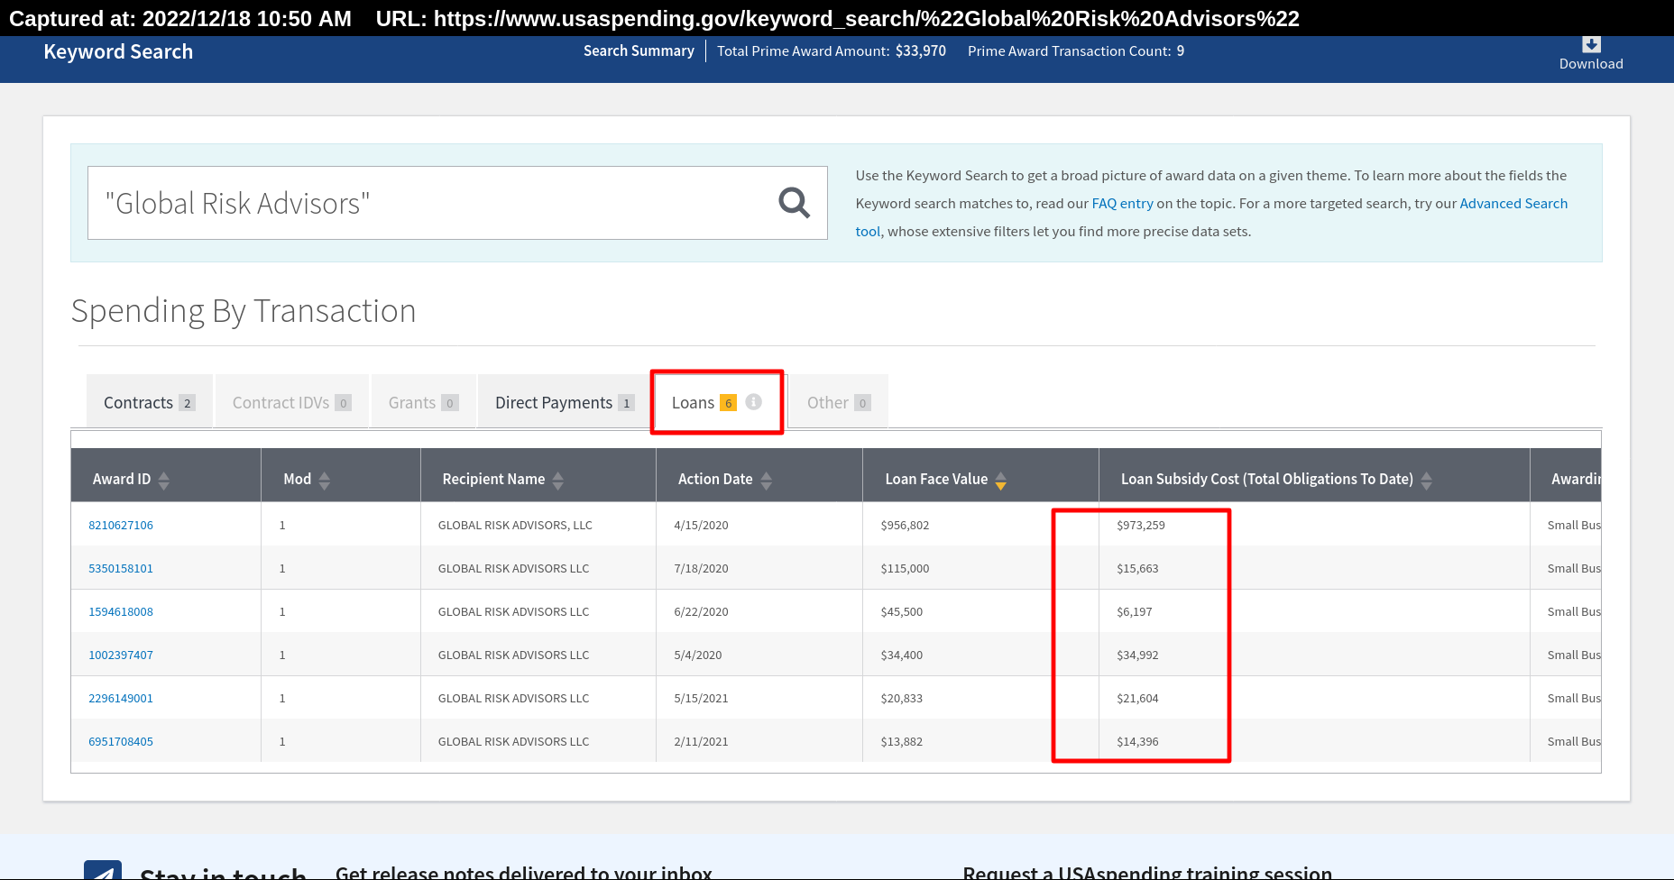The height and width of the screenshot is (880, 1674).
Task: Switch to the Grants tab
Action: pyautogui.click(x=423, y=402)
